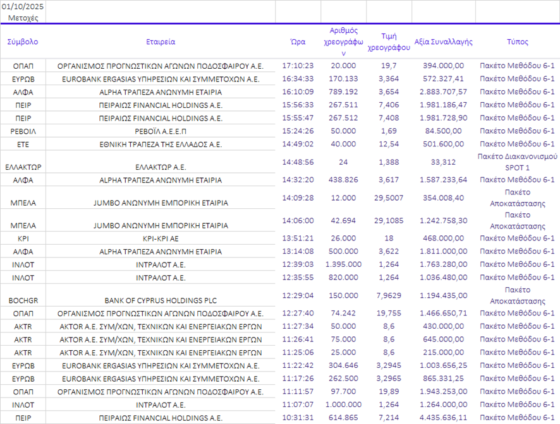Select the Αξία Συναλλαγής column header

click(443, 42)
